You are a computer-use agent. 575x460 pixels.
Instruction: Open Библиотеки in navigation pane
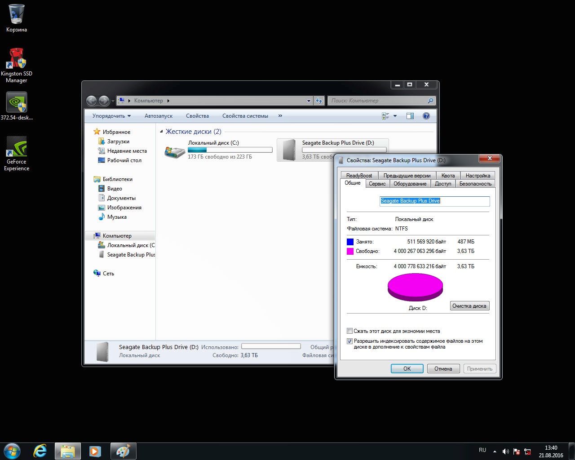click(117, 179)
